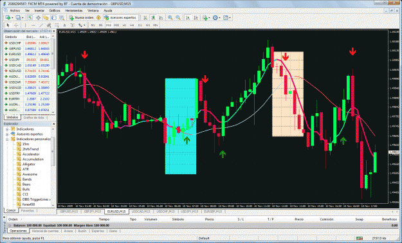Viewport: 402px width, 243px height.
Task: Switch to Gráfico de ticks tab
Action: (x=33, y=118)
